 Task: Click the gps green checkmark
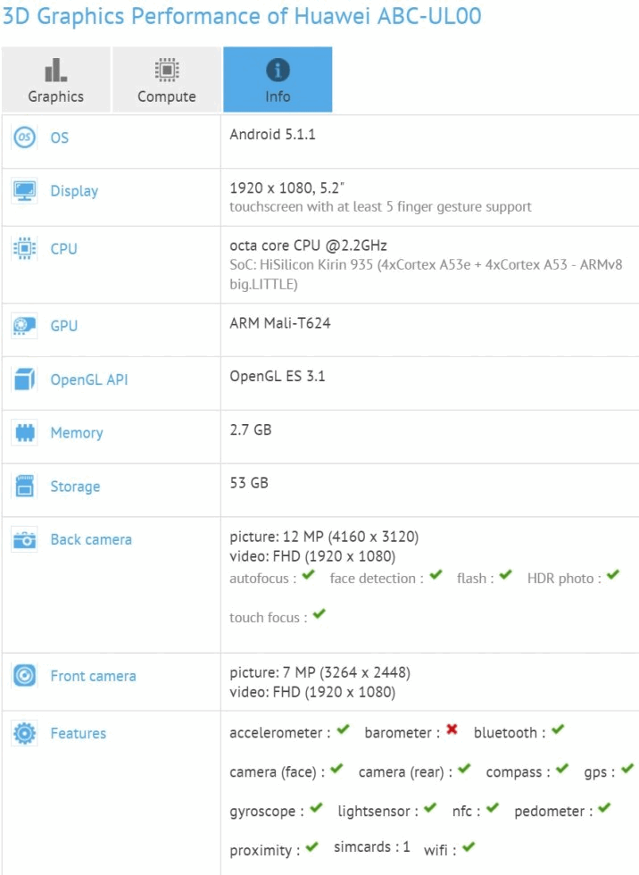(x=628, y=769)
